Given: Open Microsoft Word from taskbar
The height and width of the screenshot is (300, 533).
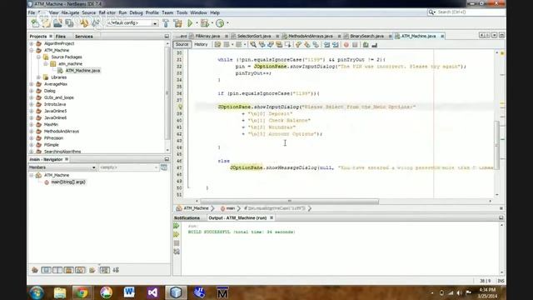Looking at the screenshot, I should click(x=129, y=292).
